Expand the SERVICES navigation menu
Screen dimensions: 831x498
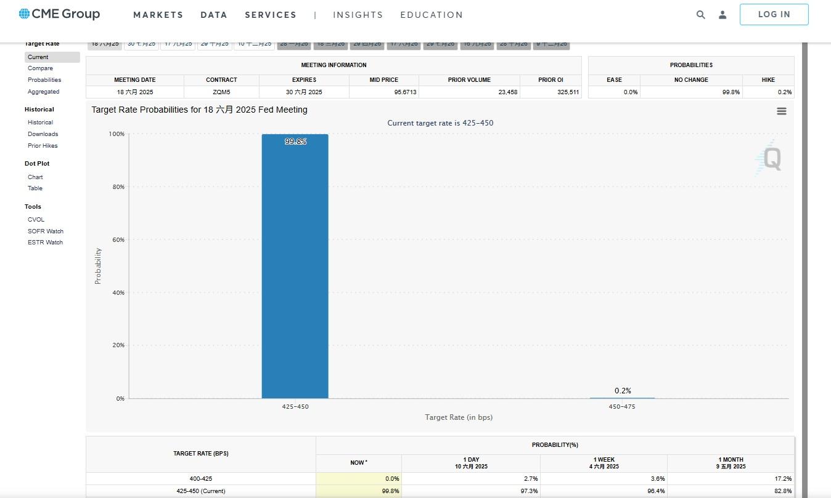point(270,15)
